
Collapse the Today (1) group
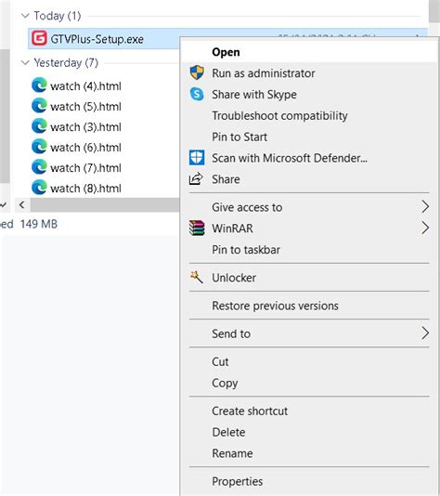25,16
